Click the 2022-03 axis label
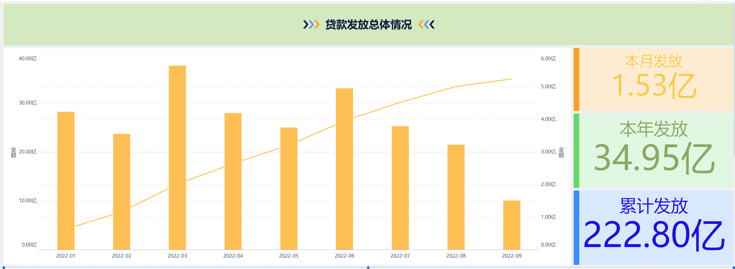 coord(177,256)
